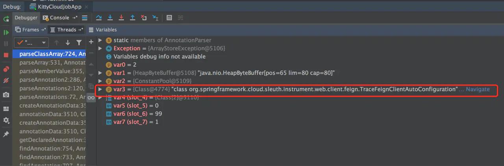Click the Step Out icon
This screenshot has width=504, height=166.
[x=133, y=18]
